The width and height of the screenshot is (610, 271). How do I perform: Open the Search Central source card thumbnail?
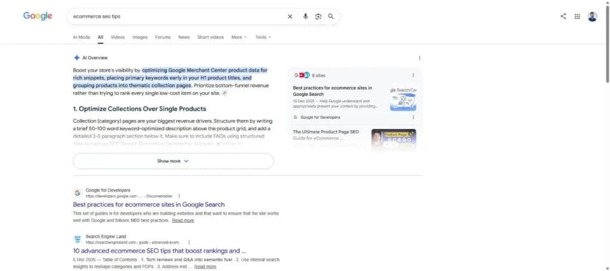click(403, 99)
